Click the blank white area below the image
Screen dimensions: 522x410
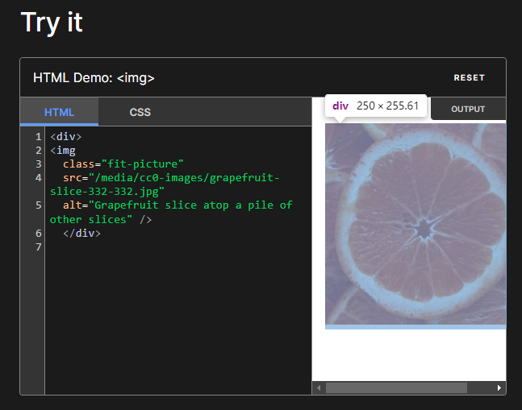tap(416, 354)
